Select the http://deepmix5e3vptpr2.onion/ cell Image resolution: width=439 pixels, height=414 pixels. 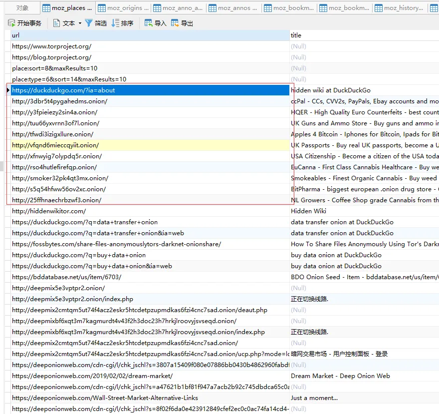[x=150, y=288]
